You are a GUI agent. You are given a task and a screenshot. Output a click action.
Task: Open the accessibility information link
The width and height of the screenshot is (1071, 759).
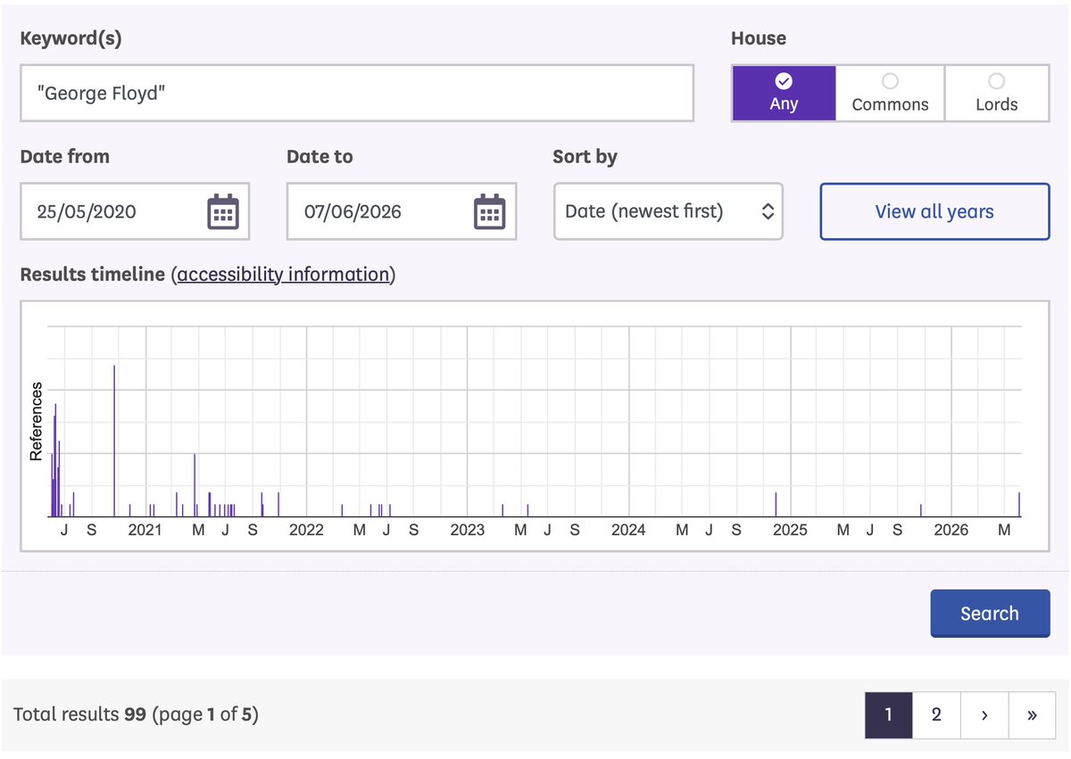click(x=284, y=275)
